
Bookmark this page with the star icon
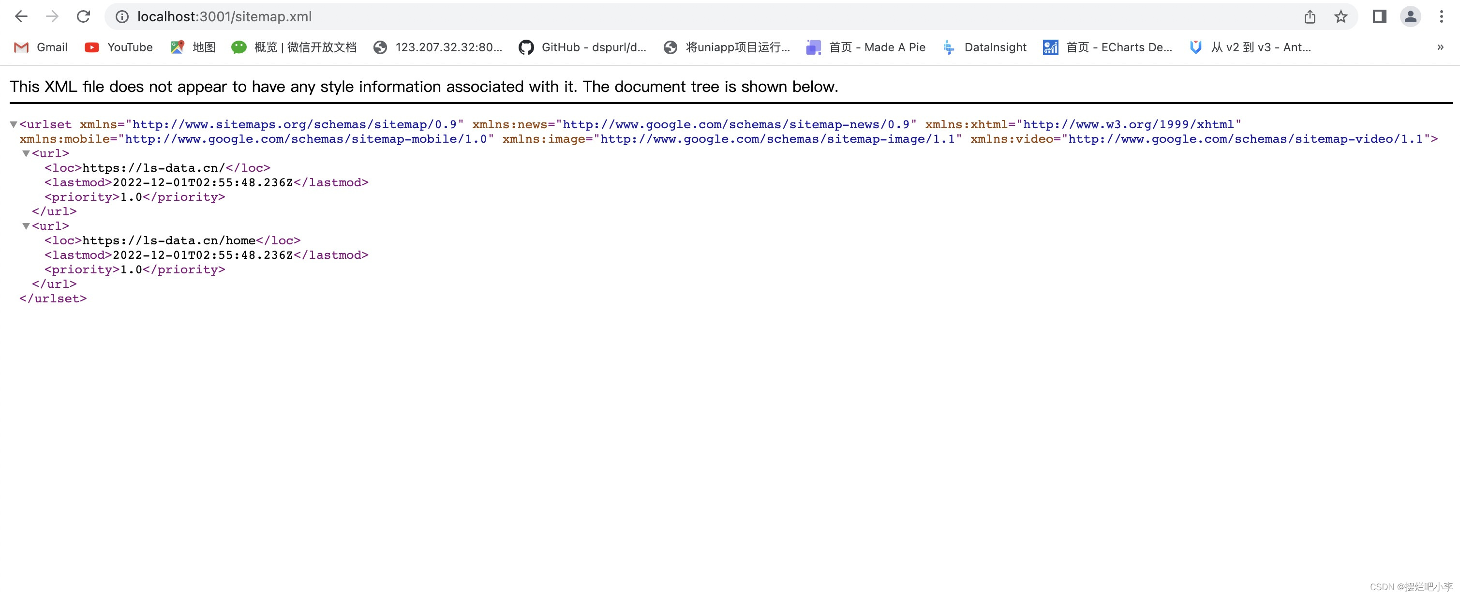point(1341,16)
